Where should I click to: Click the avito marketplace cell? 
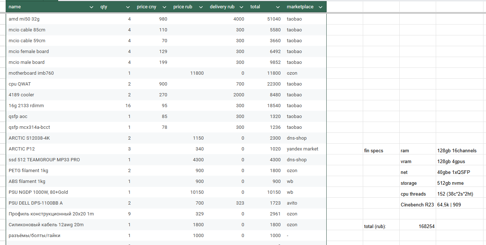pos(292,203)
